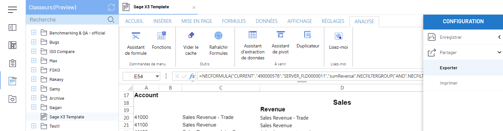Expand the FSKO folder
Viewport: 503px width, 131px height.
coord(34,70)
